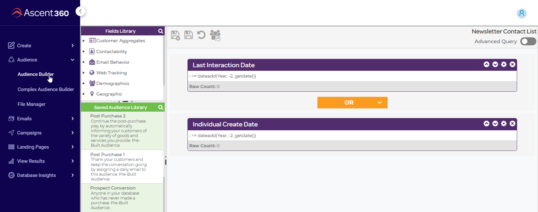Image resolution: width=538 pixels, height=212 pixels.
Task: Click the Geographic pin icon
Action: click(92, 94)
